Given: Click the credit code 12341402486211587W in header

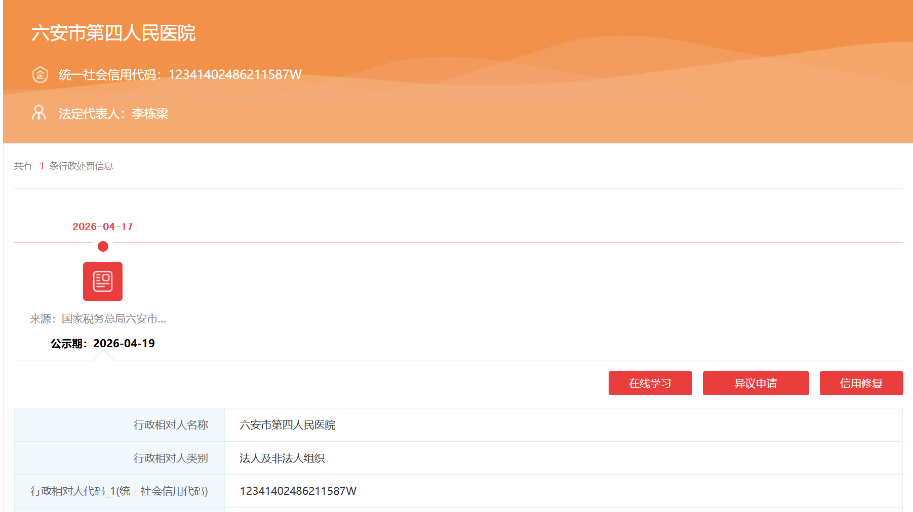Looking at the screenshot, I should click(235, 75).
